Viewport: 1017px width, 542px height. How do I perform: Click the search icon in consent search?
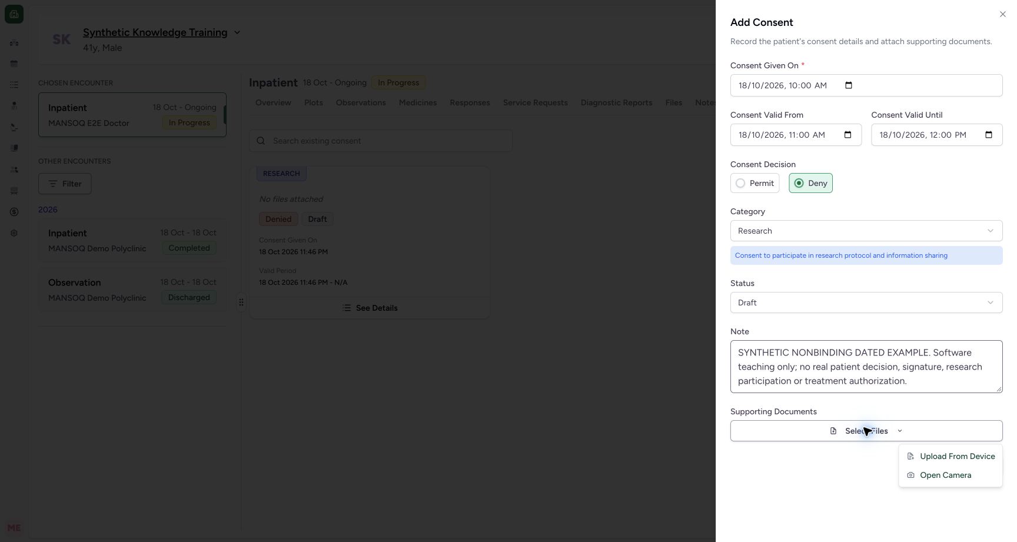click(261, 141)
